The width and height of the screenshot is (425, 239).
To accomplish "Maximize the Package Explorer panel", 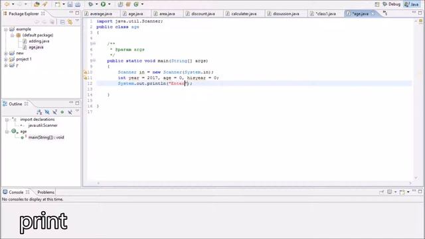I will pos(77,13).
